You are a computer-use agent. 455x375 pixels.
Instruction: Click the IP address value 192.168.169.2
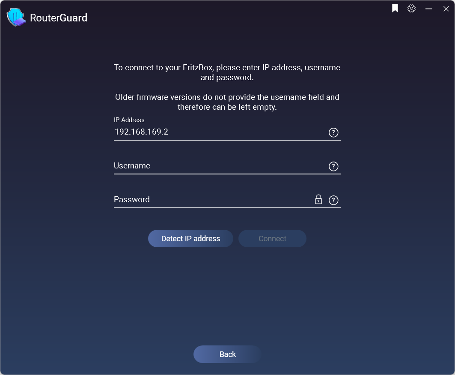141,132
